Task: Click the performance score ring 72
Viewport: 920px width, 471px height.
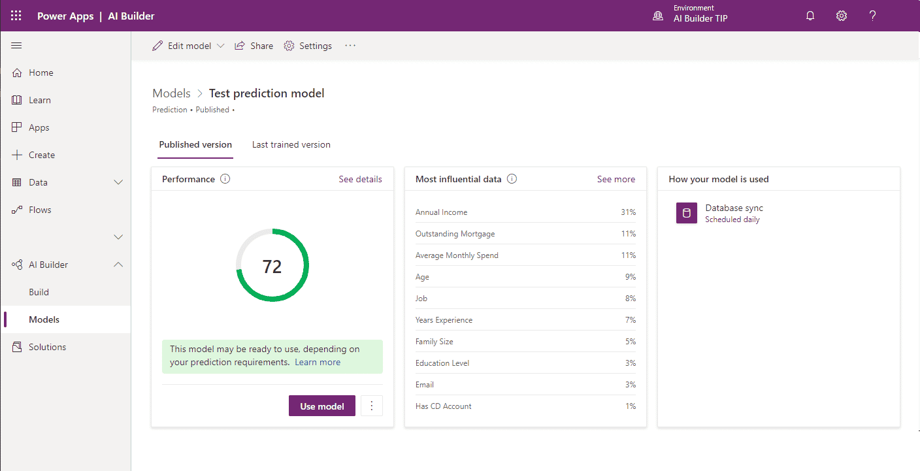Action: [272, 265]
